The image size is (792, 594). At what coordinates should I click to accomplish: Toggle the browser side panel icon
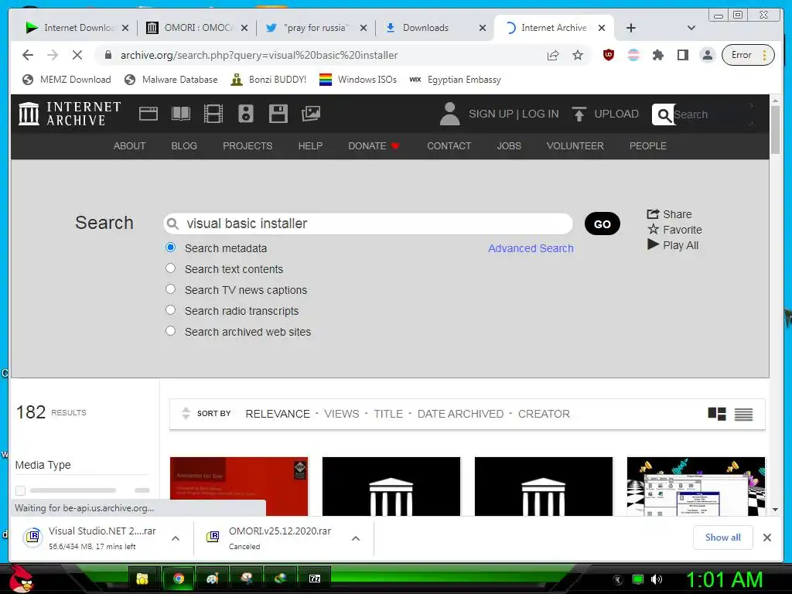[x=682, y=55]
